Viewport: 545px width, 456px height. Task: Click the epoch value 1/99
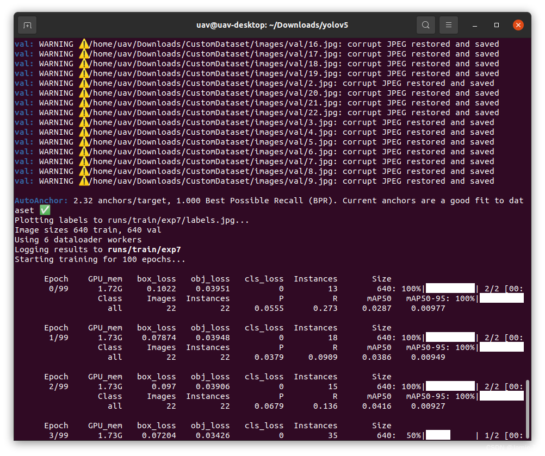pos(59,338)
